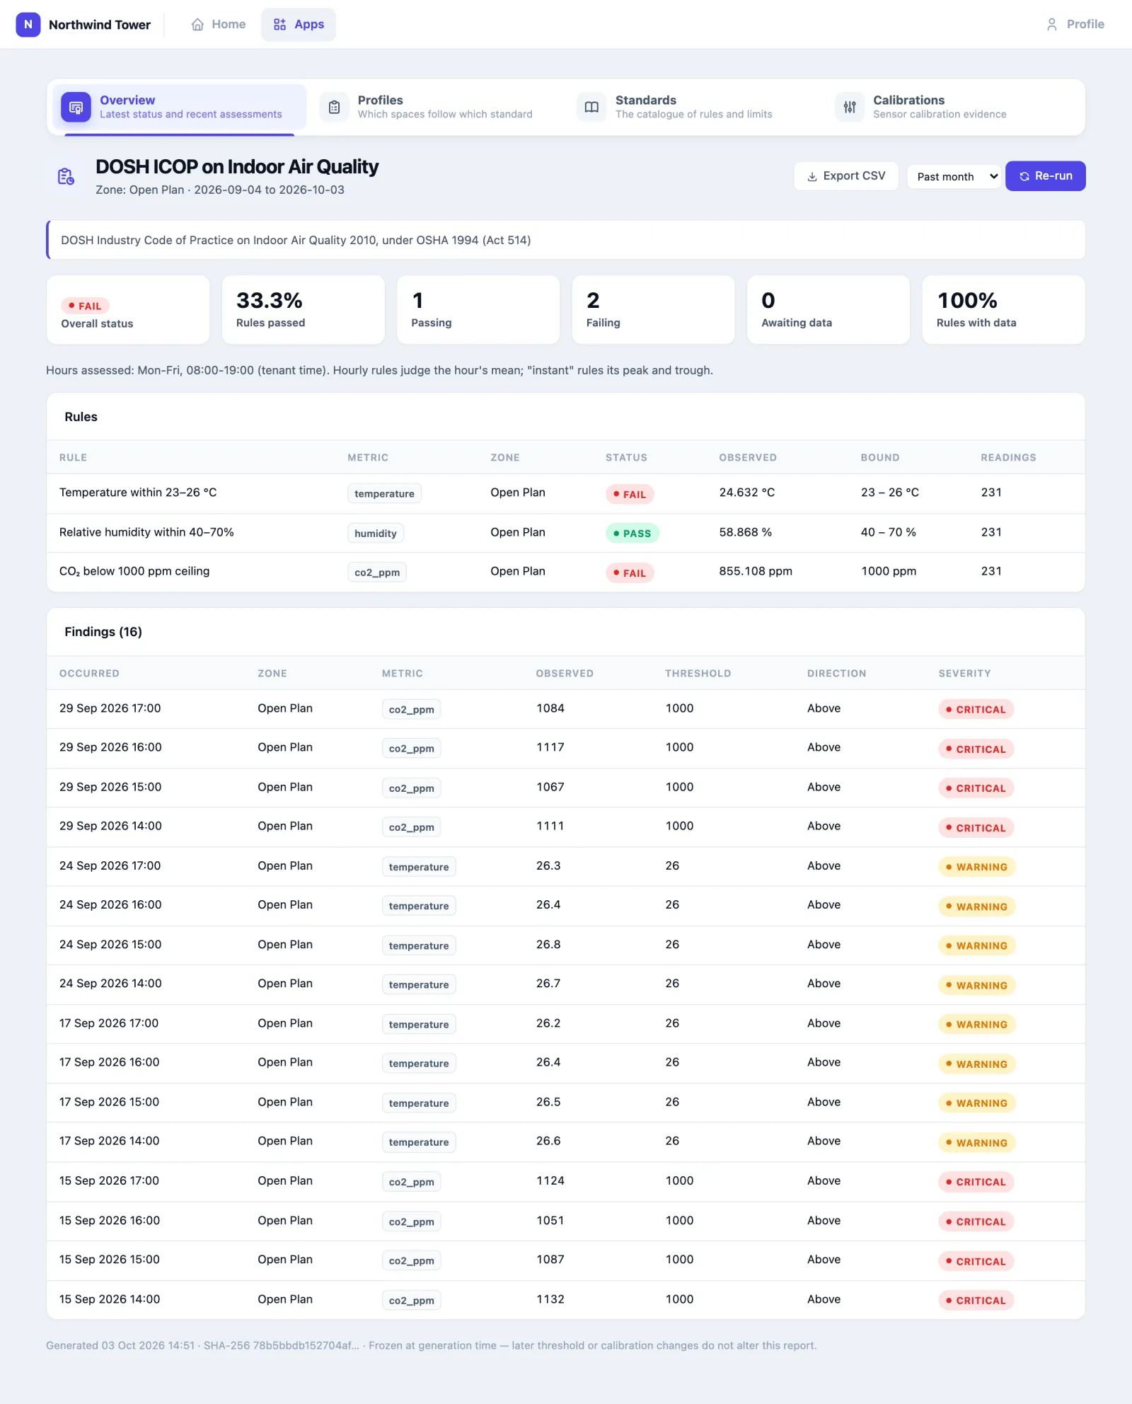Open the Profile link
The width and height of the screenshot is (1132, 1404).
point(1075,25)
